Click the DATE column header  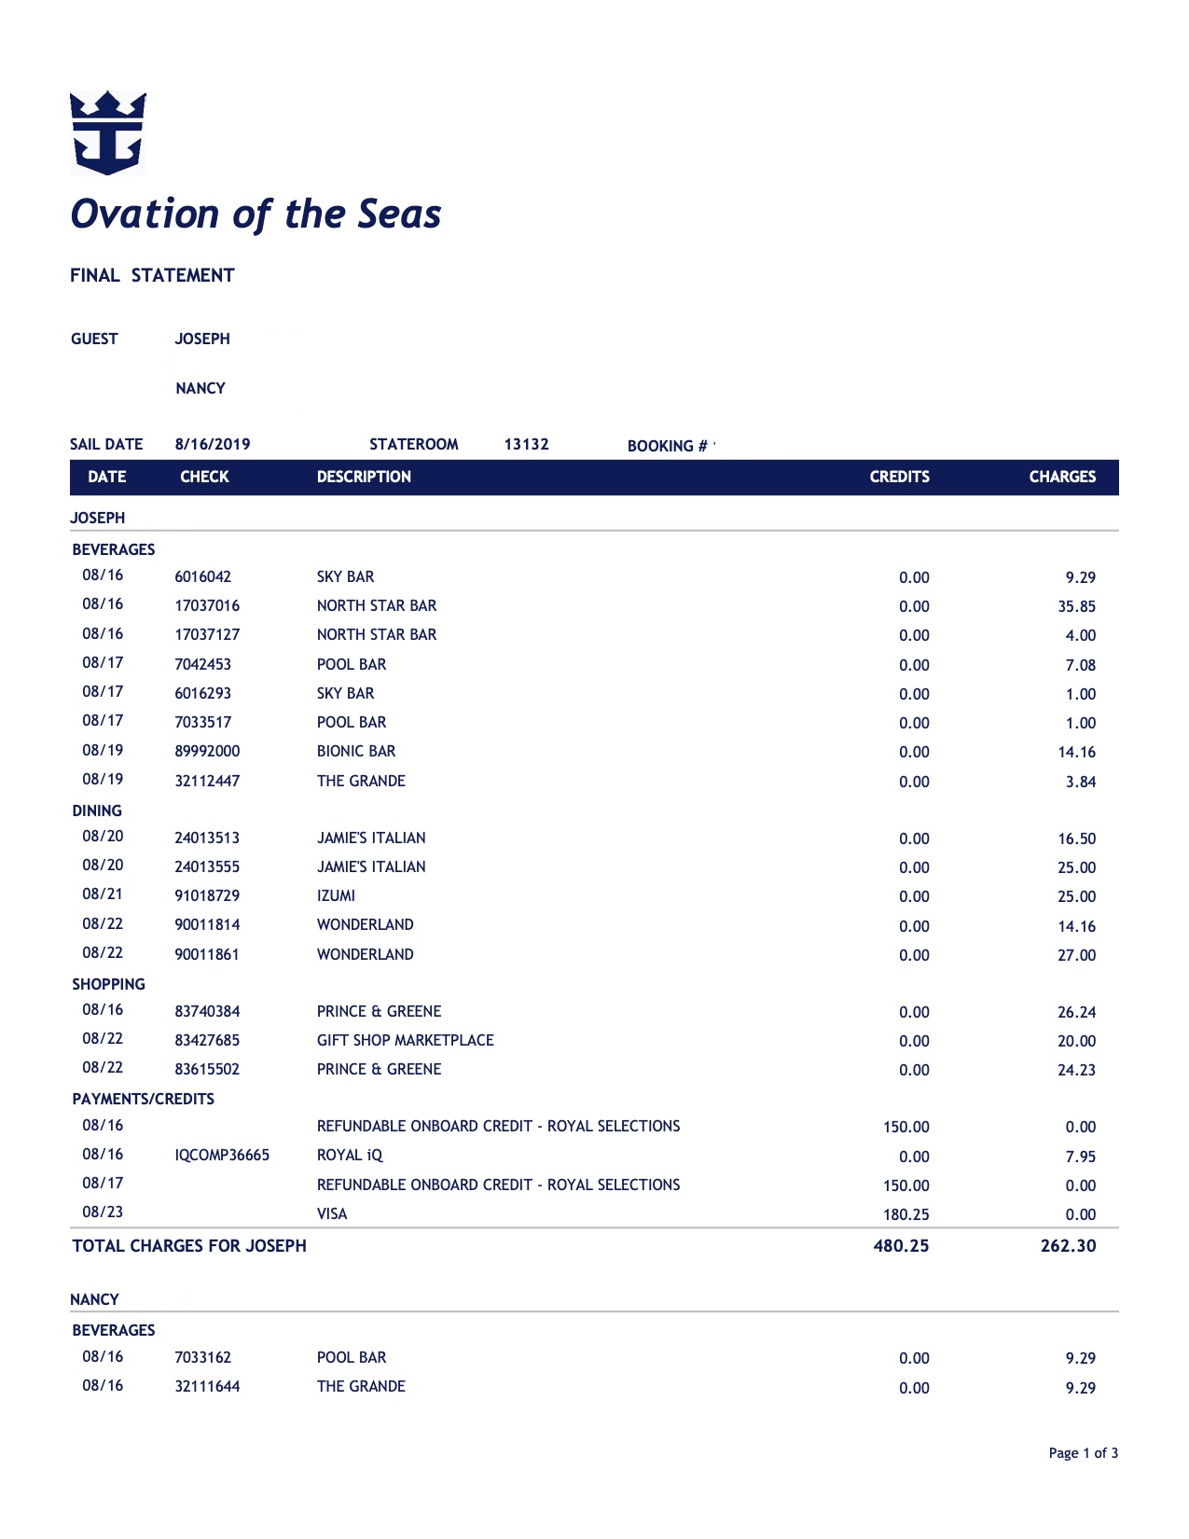[x=106, y=477]
